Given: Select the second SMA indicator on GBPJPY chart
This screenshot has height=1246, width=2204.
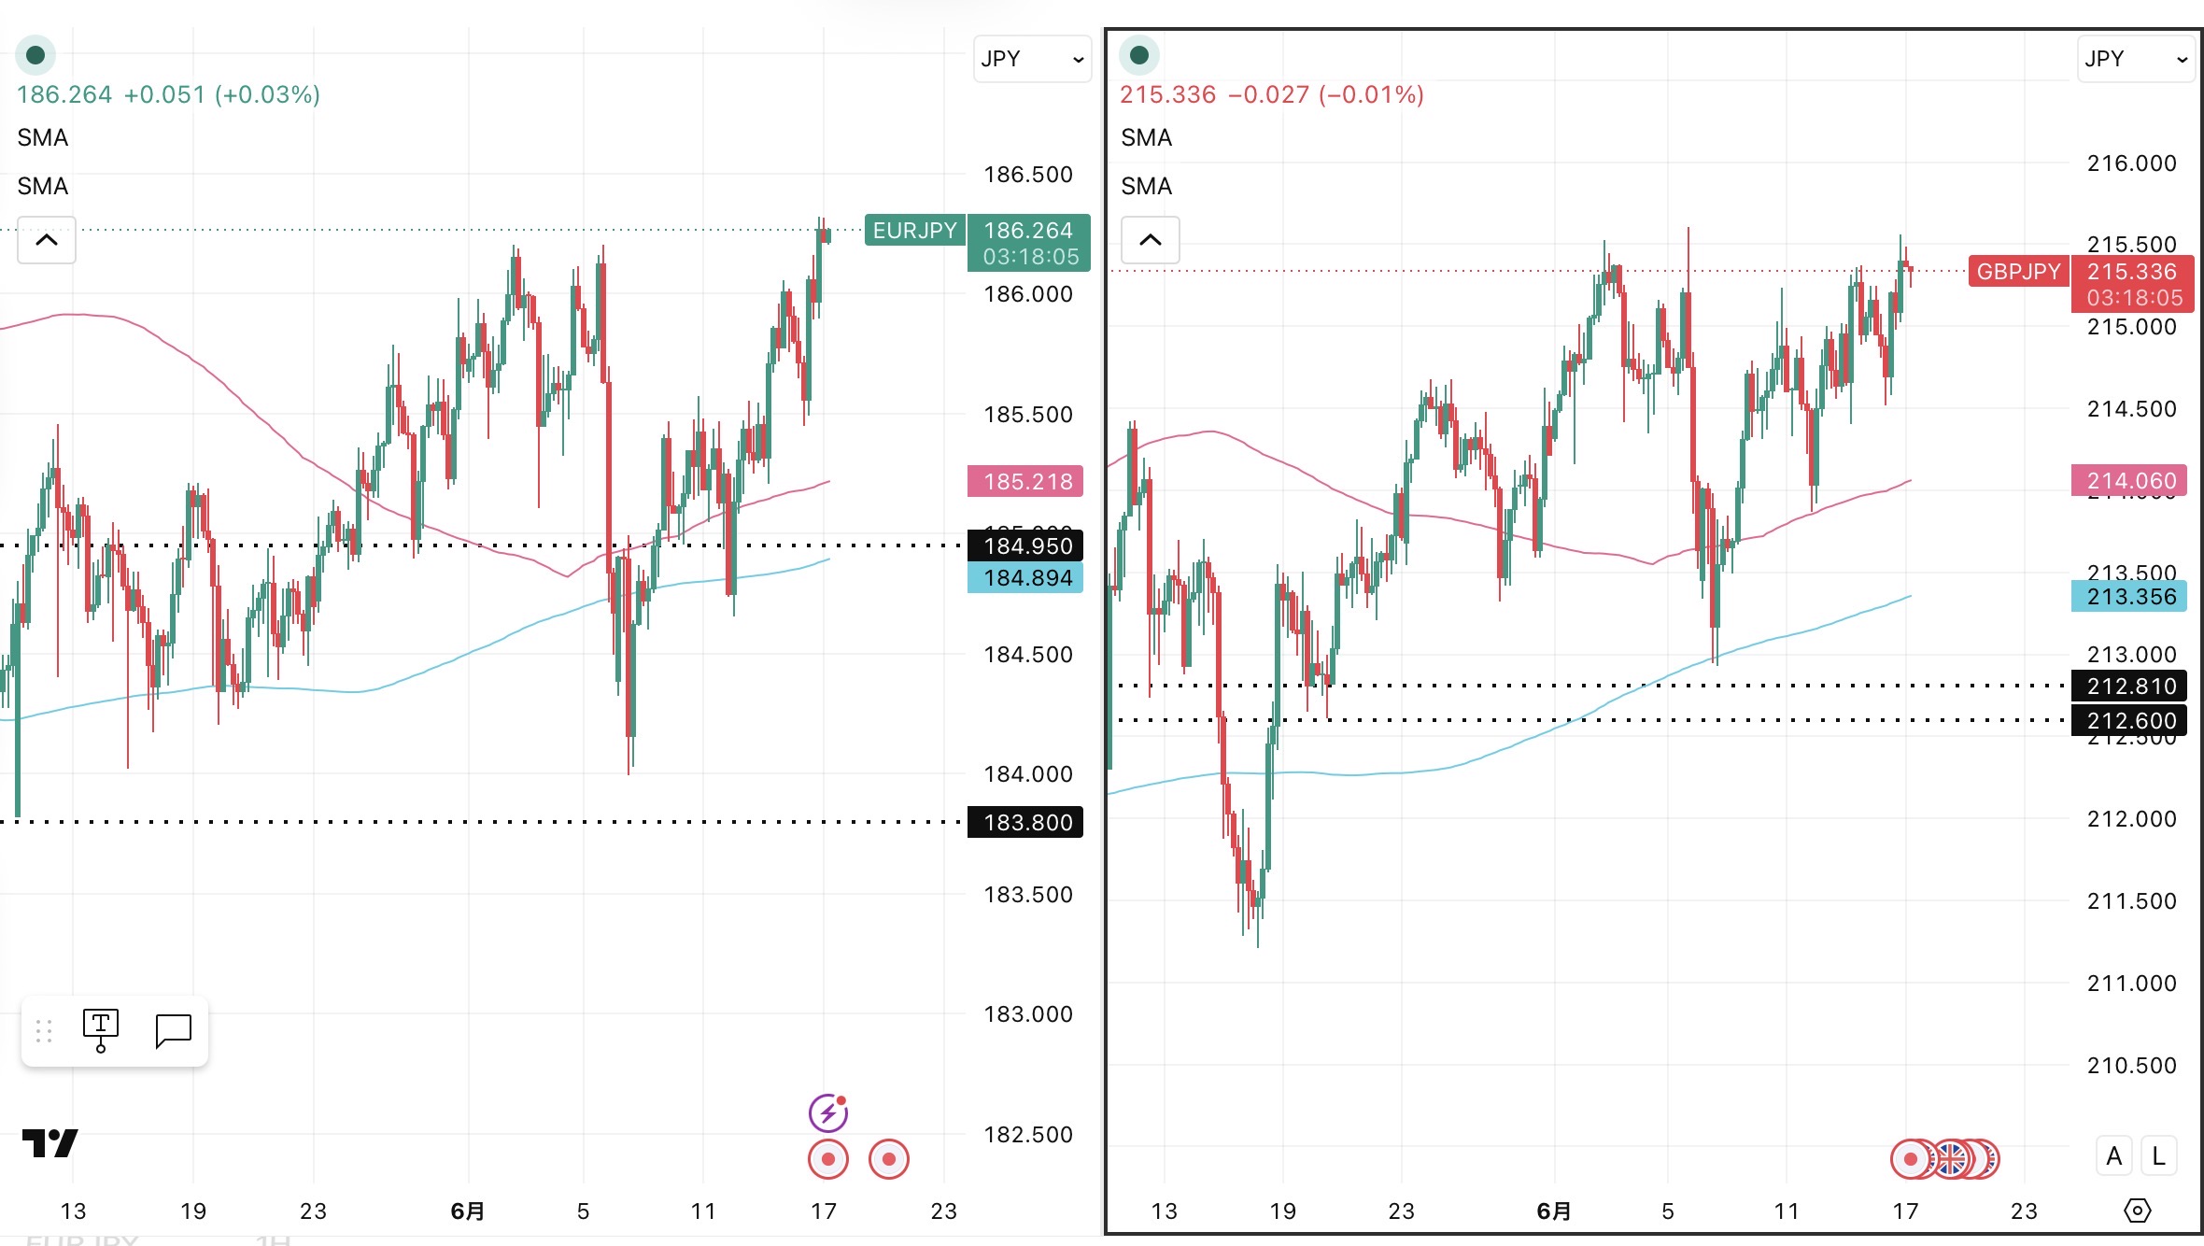Looking at the screenshot, I should point(1147,186).
